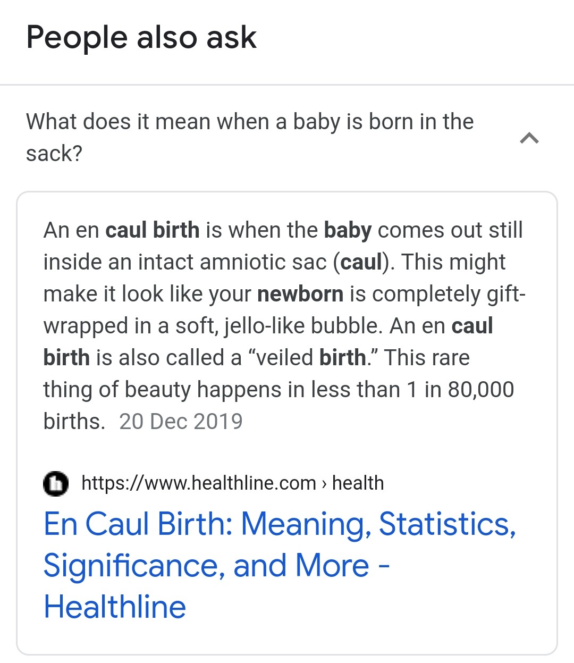Click the Healthline favicon icon
This screenshot has height=663, width=574.
56,484
